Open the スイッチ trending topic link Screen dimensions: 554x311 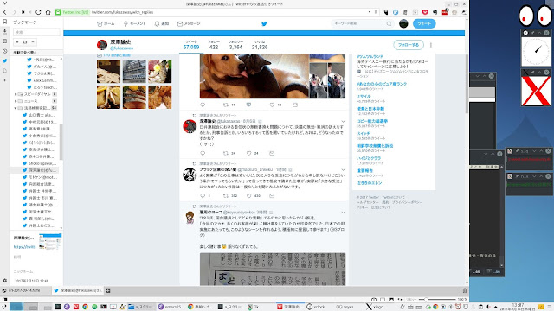click(x=364, y=134)
